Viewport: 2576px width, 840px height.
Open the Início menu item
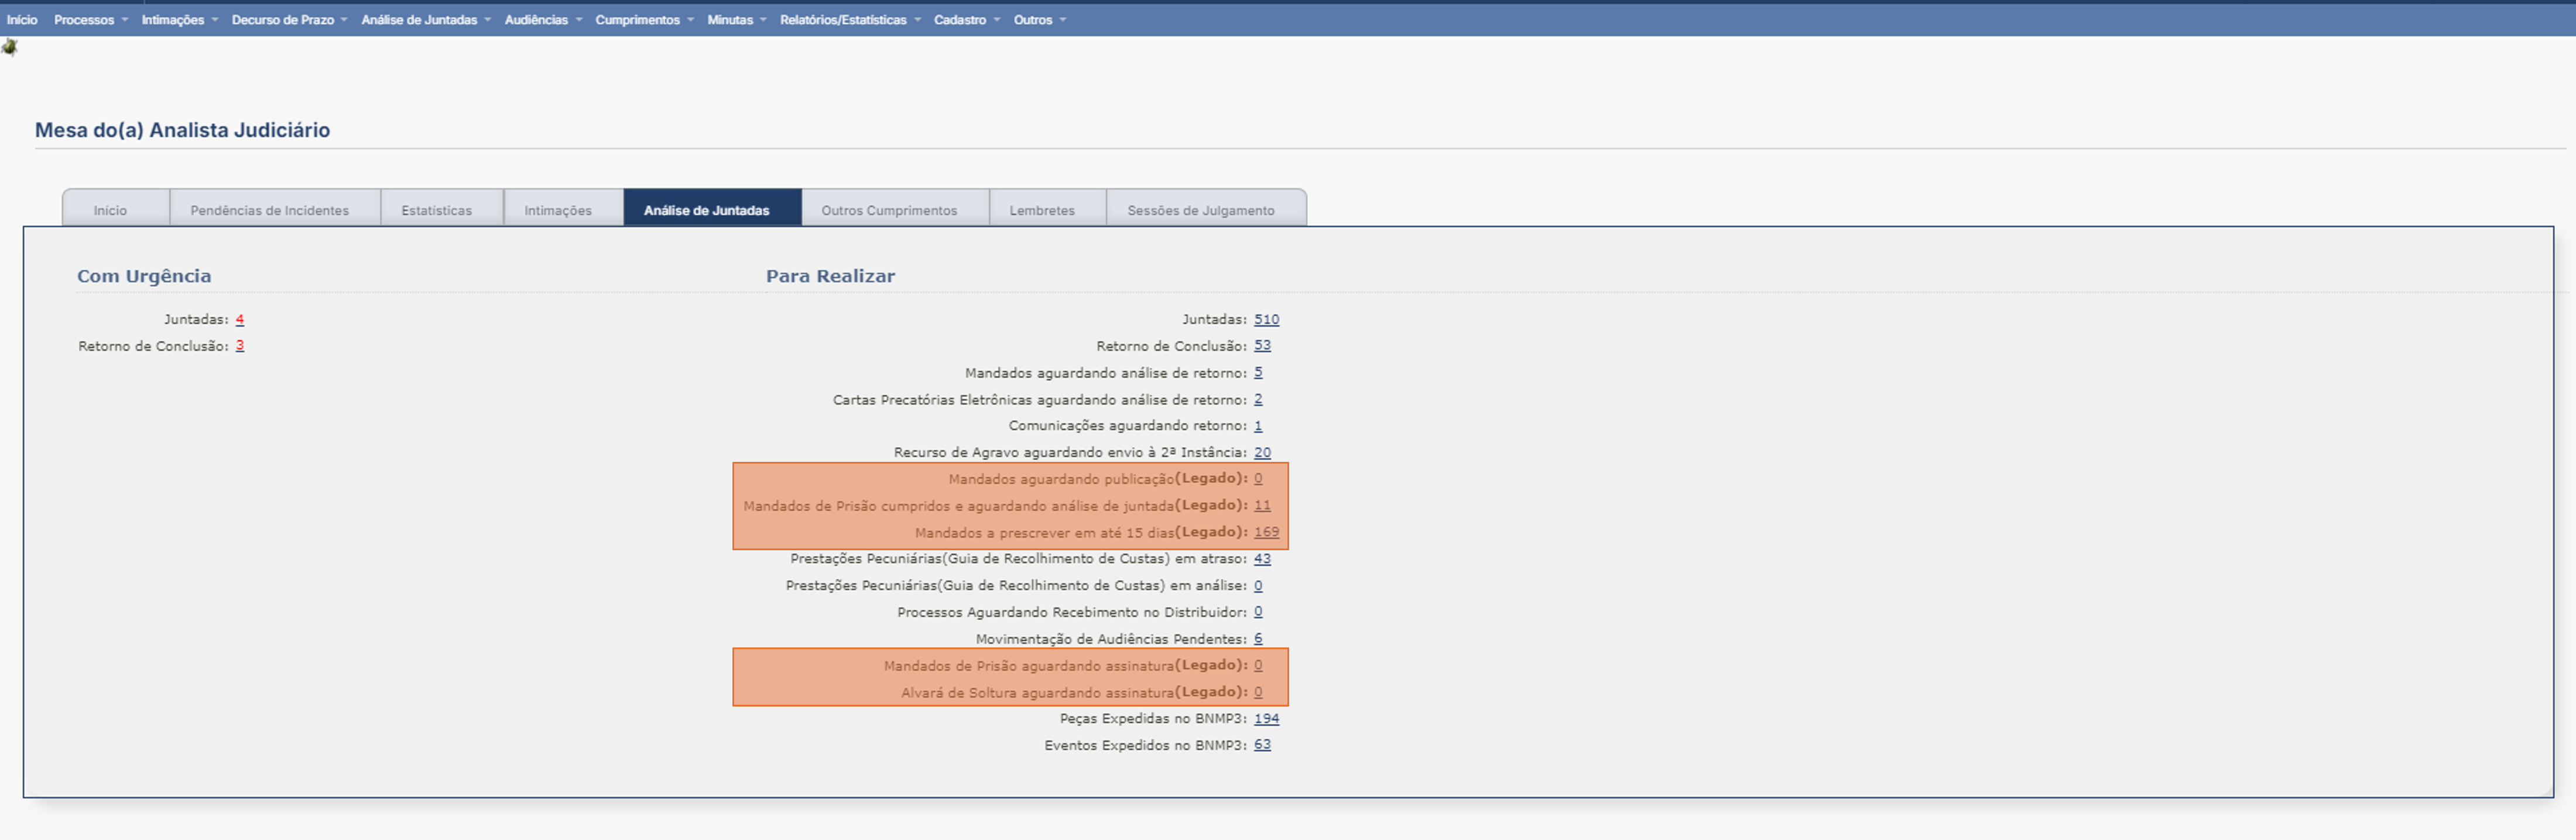[x=22, y=20]
